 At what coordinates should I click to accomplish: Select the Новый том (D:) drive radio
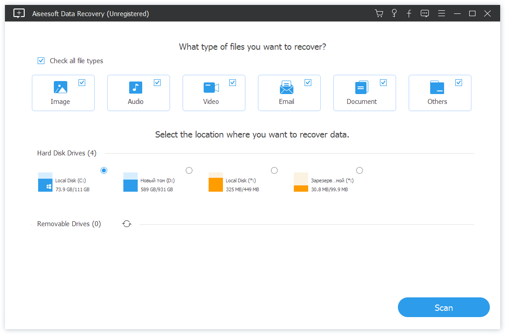coord(189,171)
